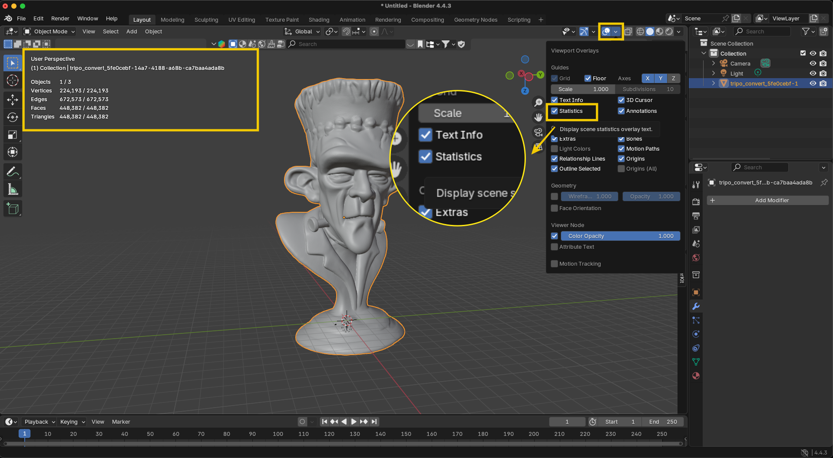Open the Add menu in viewport header
833x458 pixels.
(x=132, y=31)
